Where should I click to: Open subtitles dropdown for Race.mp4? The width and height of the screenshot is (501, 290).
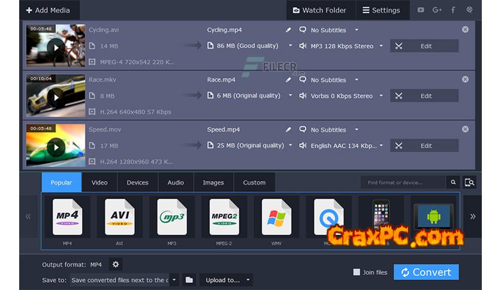tap(357, 80)
